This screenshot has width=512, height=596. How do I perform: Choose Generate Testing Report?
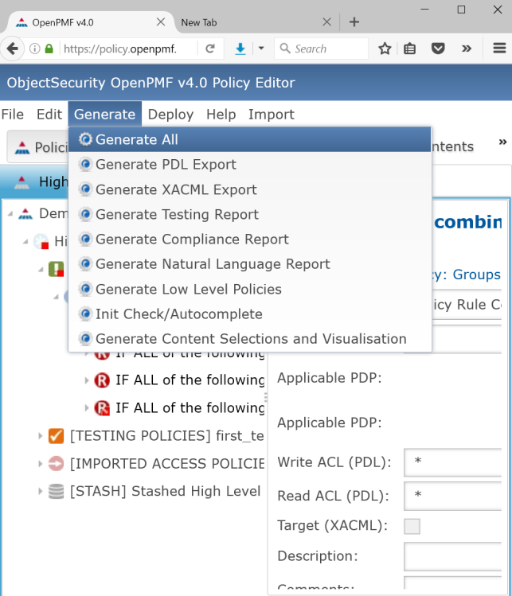[250, 214]
